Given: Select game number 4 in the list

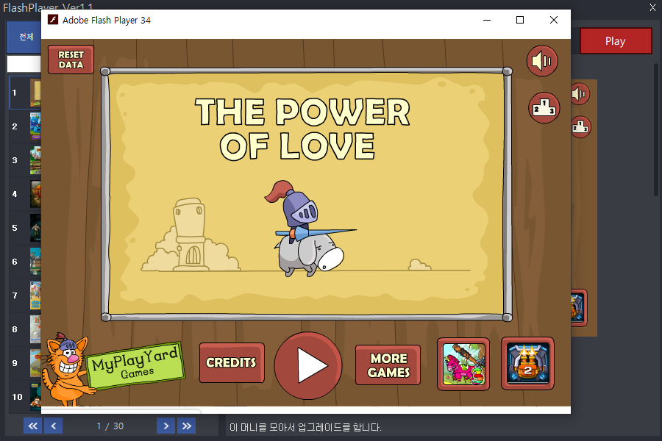Looking at the screenshot, I should (x=25, y=194).
